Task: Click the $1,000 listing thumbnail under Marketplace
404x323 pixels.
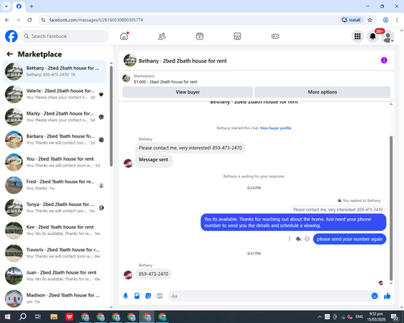Action: (126, 78)
